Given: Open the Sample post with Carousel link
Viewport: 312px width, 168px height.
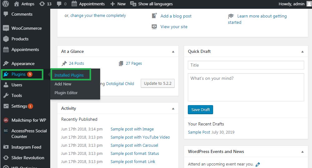Looking at the screenshot, I should coord(134,145).
